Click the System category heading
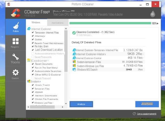The width and height of the screenshot is (165, 121). 35,81
